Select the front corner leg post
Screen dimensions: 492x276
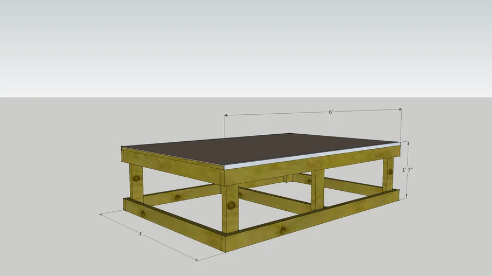tap(230, 209)
